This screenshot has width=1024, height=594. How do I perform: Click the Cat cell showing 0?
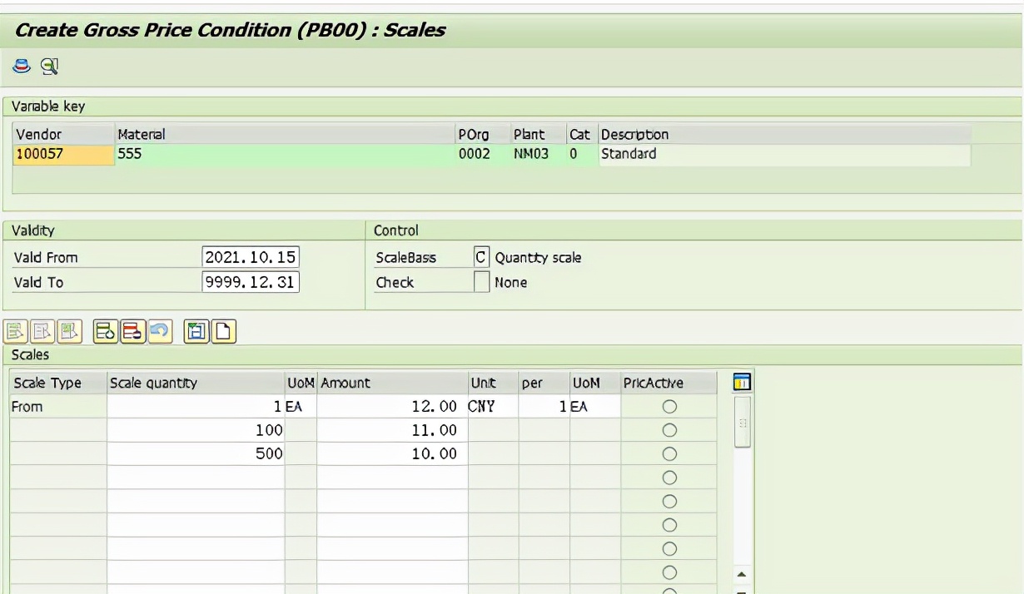pos(582,154)
